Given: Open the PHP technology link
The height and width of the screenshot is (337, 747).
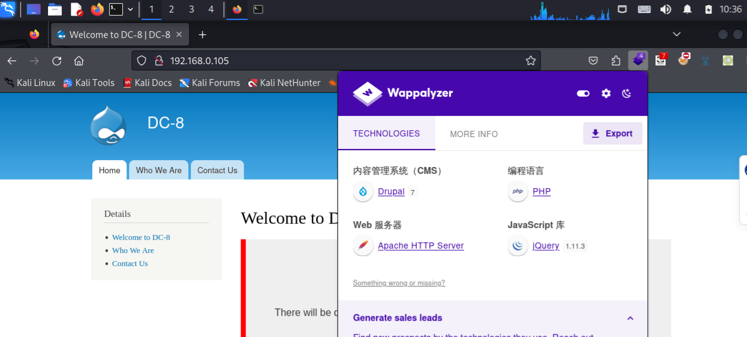Looking at the screenshot, I should 542,191.
